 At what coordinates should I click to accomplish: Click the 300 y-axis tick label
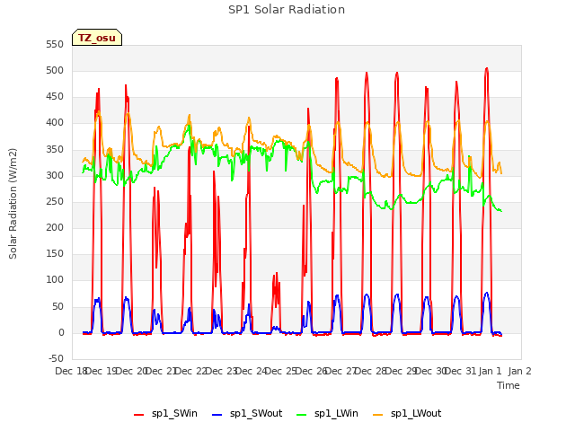(x=55, y=175)
